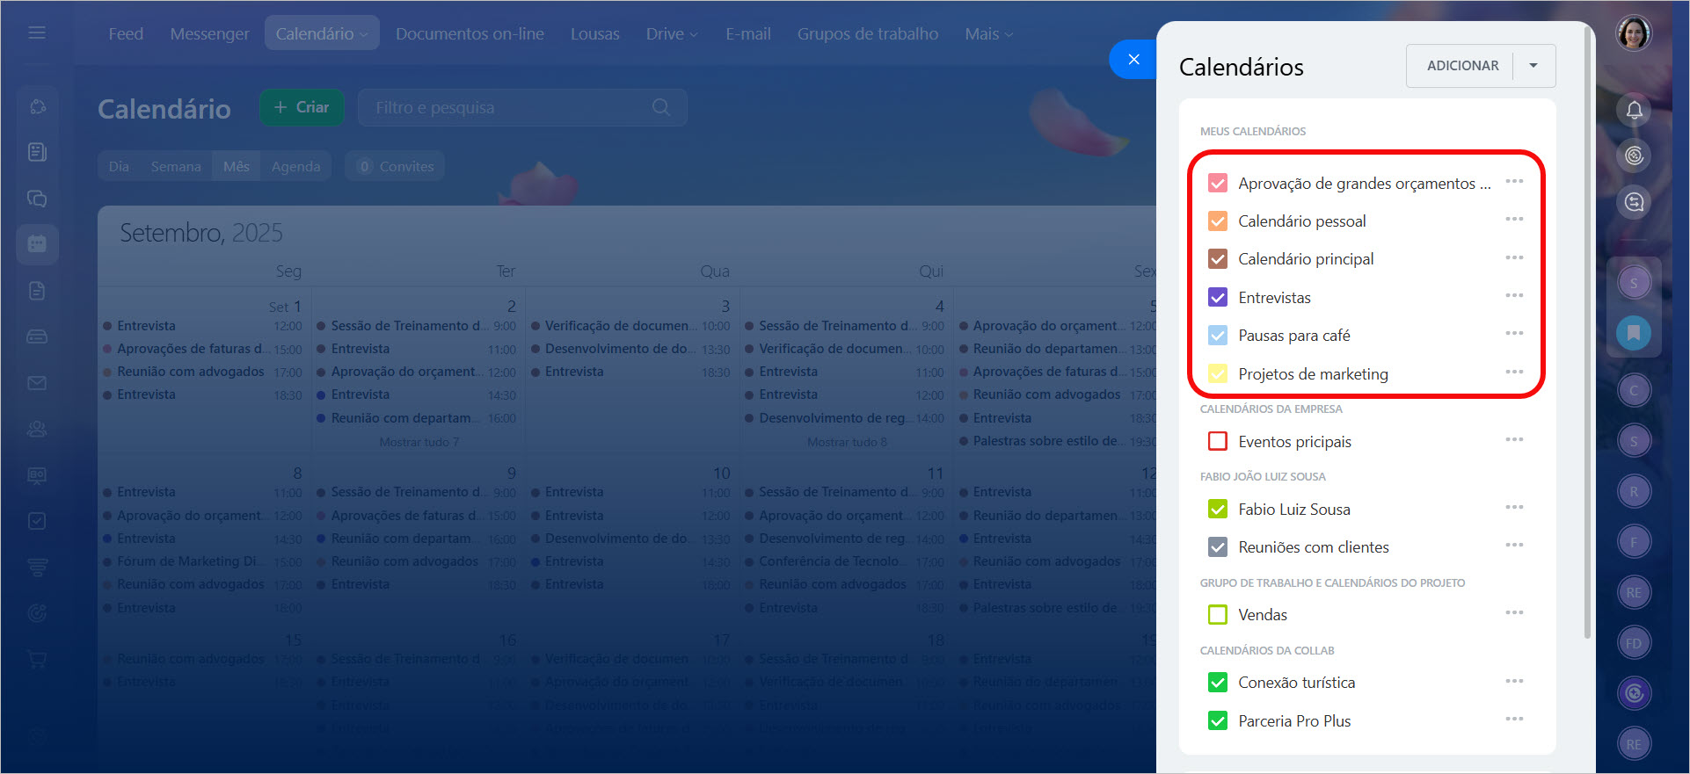The width and height of the screenshot is (1690, 774).
Task: Switch to Semana view tab
Action: click(176, 166)
